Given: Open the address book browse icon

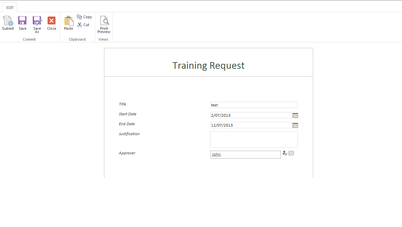Looking at the screenshot, I should 291,153.
